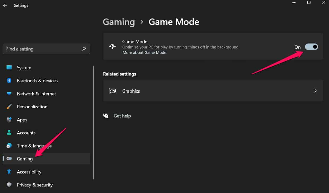Viewport: 329px width, 193px height.
Task: Go back to Gaming via breadcrumb
Action: click(119, 22)
